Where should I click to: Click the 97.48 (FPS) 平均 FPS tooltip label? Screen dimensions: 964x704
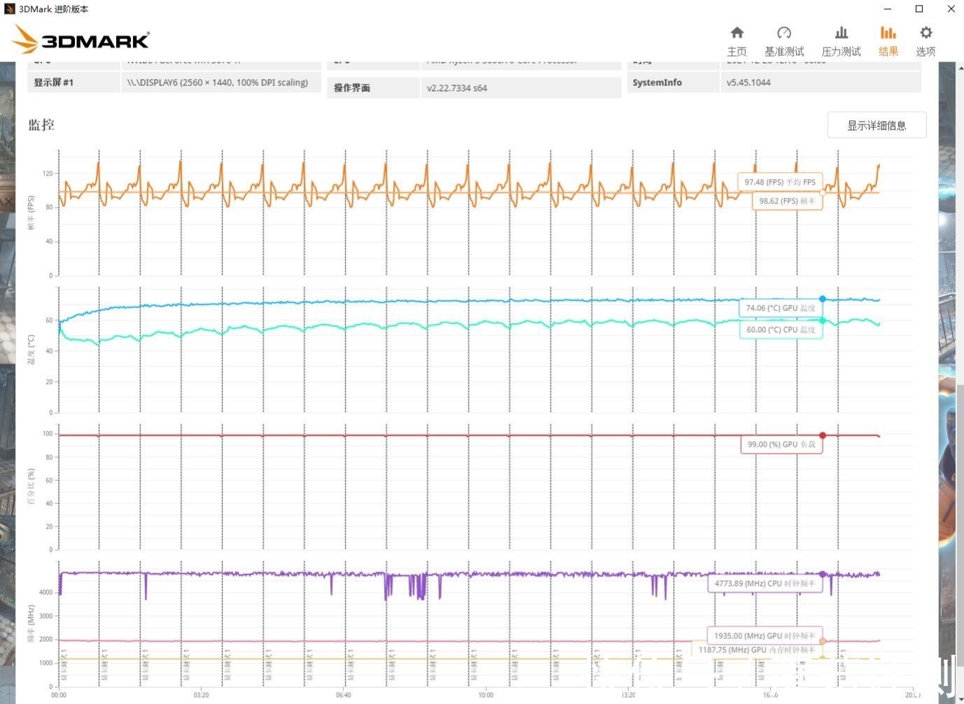(x=780, y=182)
